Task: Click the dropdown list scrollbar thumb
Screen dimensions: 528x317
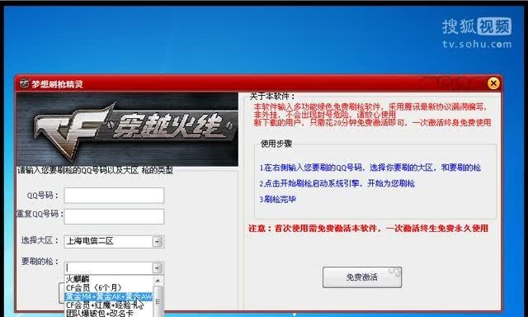Action: click(158, 300)
